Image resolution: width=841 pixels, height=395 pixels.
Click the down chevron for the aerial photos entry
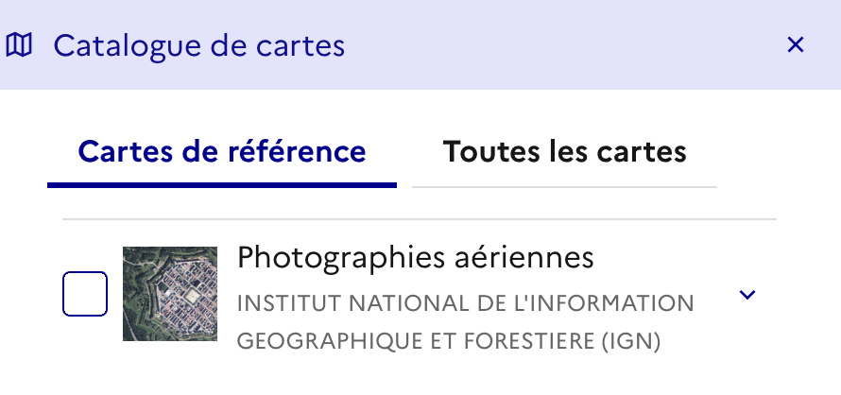pyautogui.click(x=747, y=295)
